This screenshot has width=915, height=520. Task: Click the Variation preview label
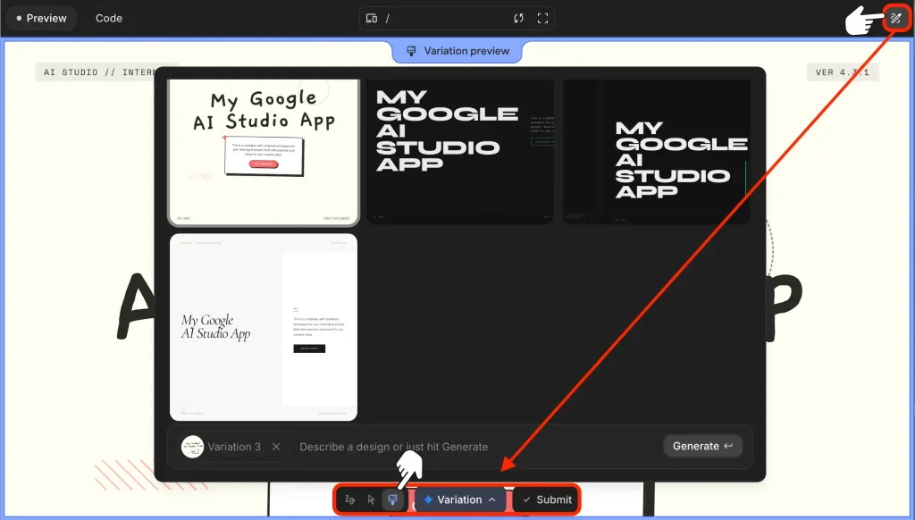(x=457, y=51)
